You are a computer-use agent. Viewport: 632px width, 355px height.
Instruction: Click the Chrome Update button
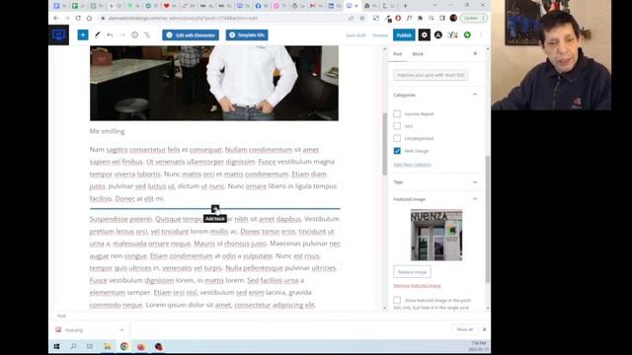point(474,18)
